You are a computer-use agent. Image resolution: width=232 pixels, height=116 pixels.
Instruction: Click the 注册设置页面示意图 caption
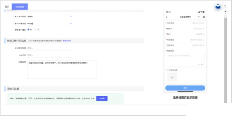click(185, 98)
